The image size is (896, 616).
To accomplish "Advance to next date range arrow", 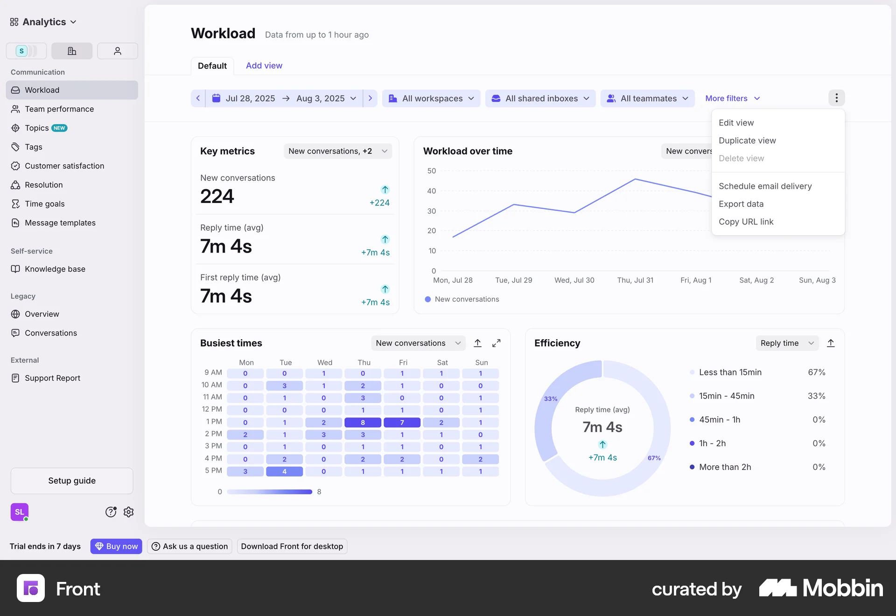I will [x=370, y=98].
